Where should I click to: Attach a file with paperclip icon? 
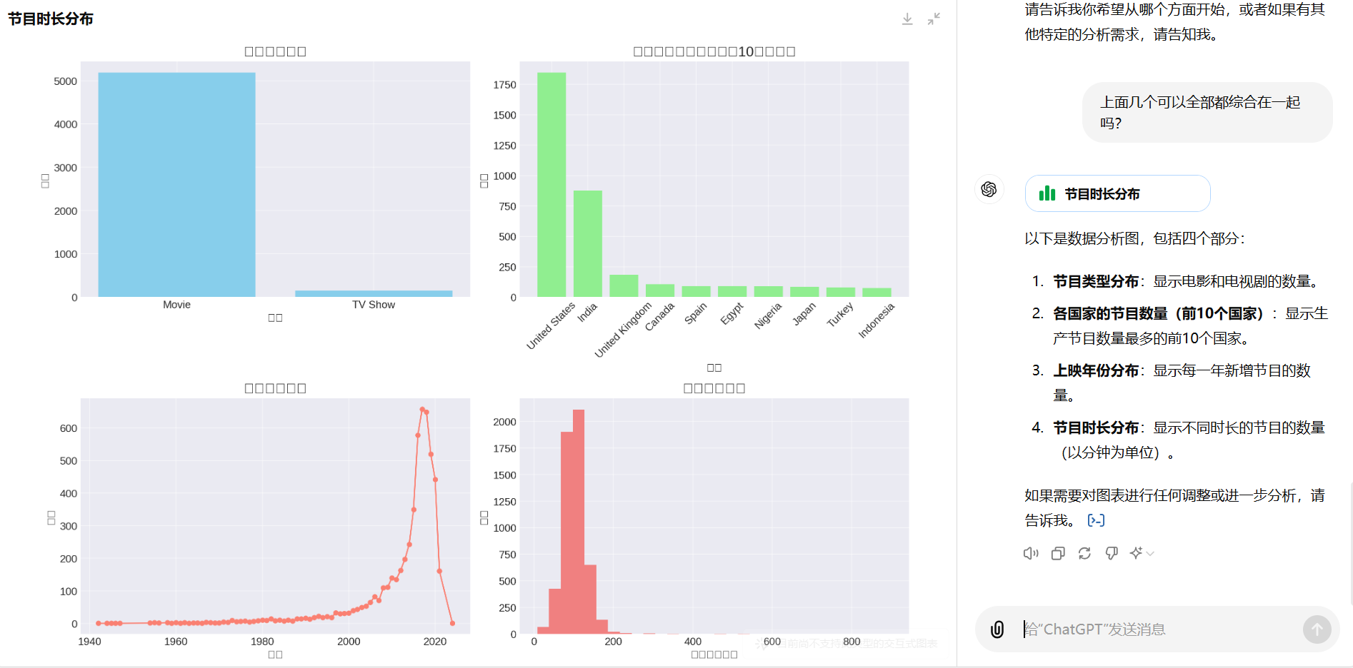pos(997,629)
